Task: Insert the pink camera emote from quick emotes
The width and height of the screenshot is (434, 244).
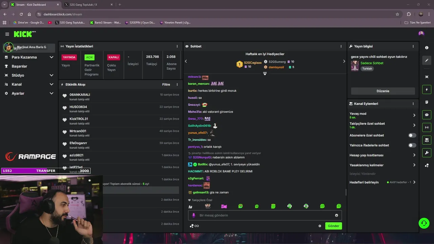Action: click(x=224, y=206)
